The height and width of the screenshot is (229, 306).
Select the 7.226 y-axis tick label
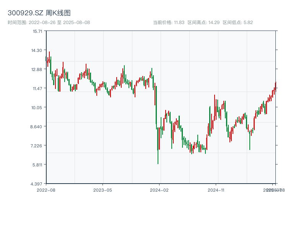[37, 145]
